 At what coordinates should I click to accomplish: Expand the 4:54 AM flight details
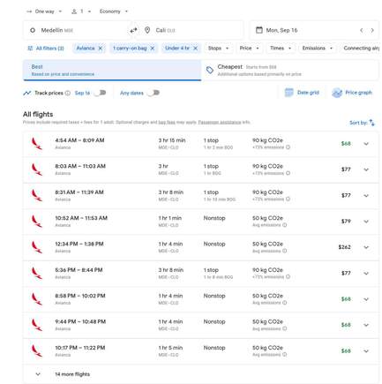pyautogui.click(x=366, y=144)
